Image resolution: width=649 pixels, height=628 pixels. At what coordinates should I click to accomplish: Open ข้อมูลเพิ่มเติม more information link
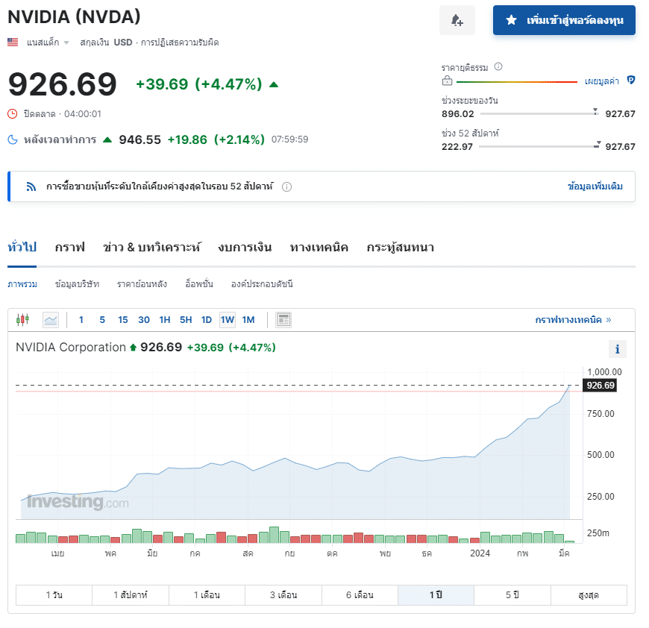click(x=595, y=186)
